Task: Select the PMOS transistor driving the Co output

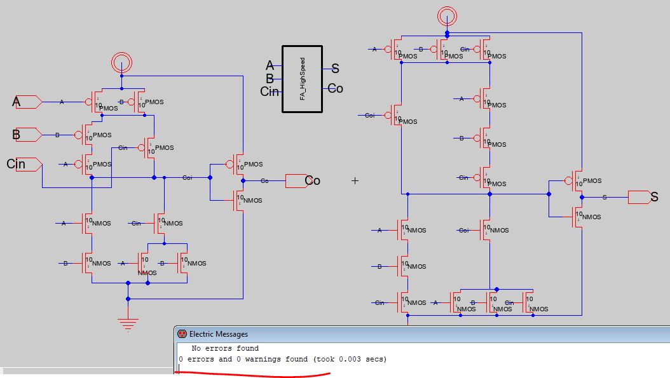Action: point(240,164)
